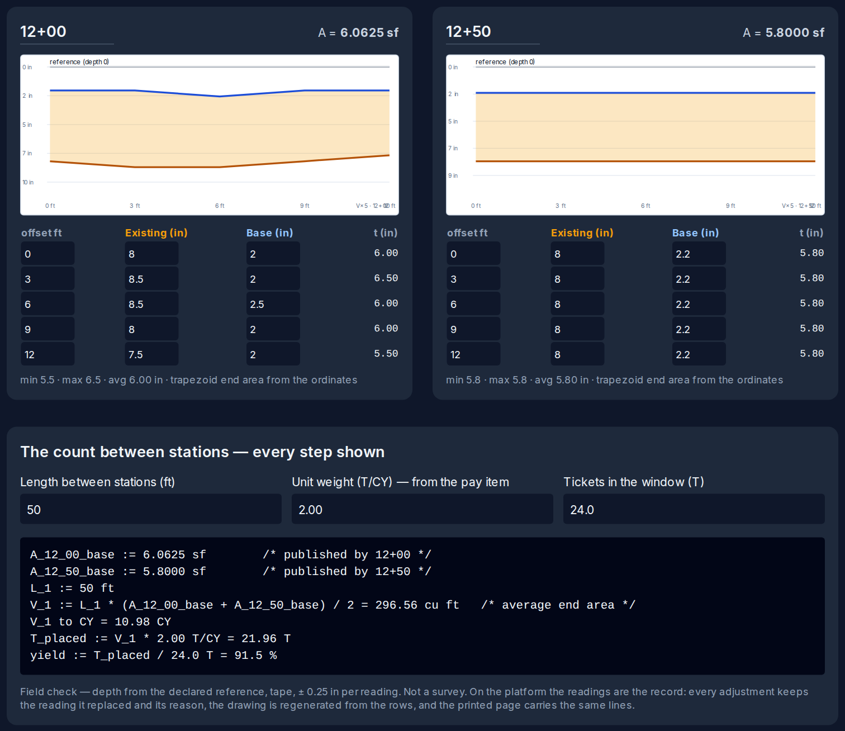
Task: Click the Length between stations input field
Action: point(151,509)
